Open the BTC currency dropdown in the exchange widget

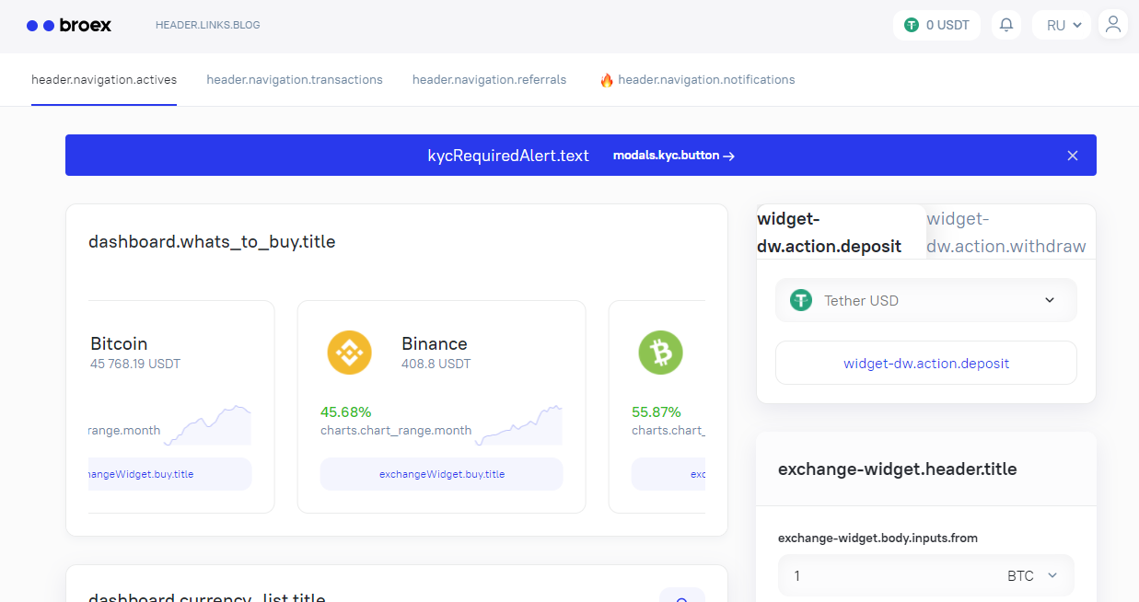(1033, 576)
